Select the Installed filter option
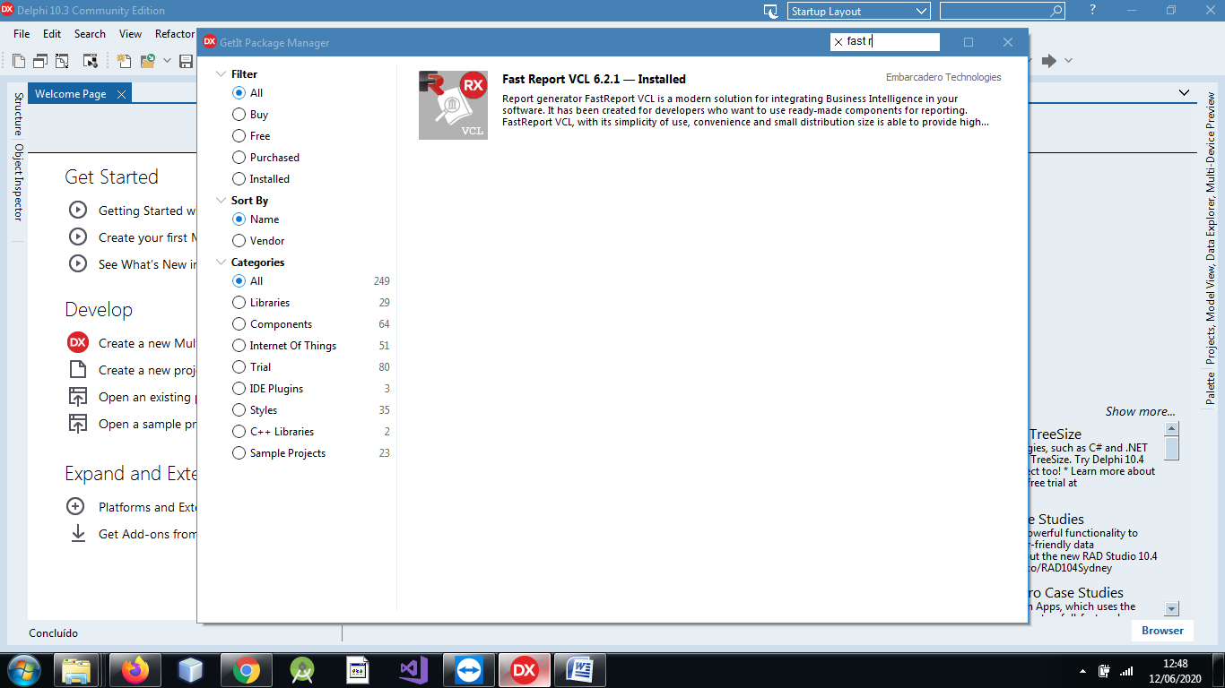 (261, 179)
